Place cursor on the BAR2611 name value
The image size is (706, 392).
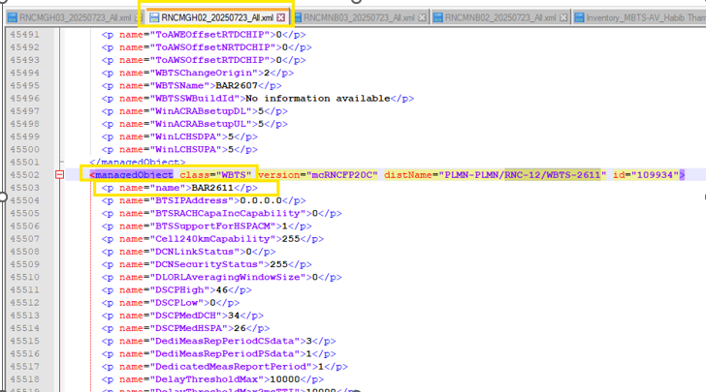[x=212, y=188]
